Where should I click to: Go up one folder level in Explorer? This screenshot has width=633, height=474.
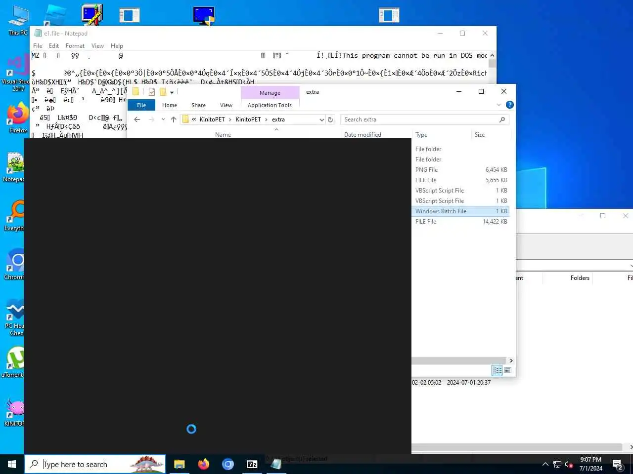click(x=174, y=119)
